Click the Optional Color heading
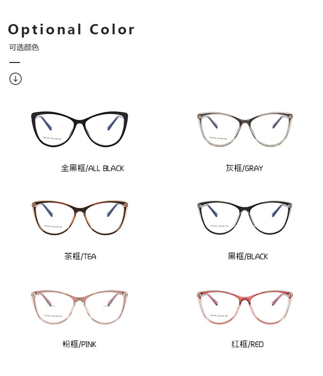Screen dimensions: 323x376 (x=71, y=30)
